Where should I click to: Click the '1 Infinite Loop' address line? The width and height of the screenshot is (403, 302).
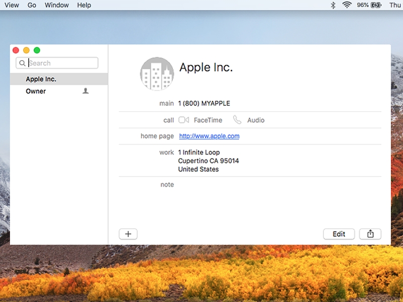point(199,153)
